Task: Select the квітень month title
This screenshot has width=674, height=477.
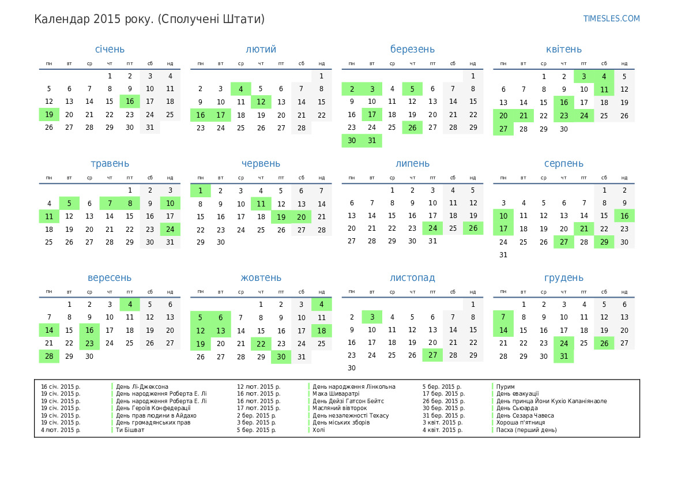Action: click(x=563, y=50)
